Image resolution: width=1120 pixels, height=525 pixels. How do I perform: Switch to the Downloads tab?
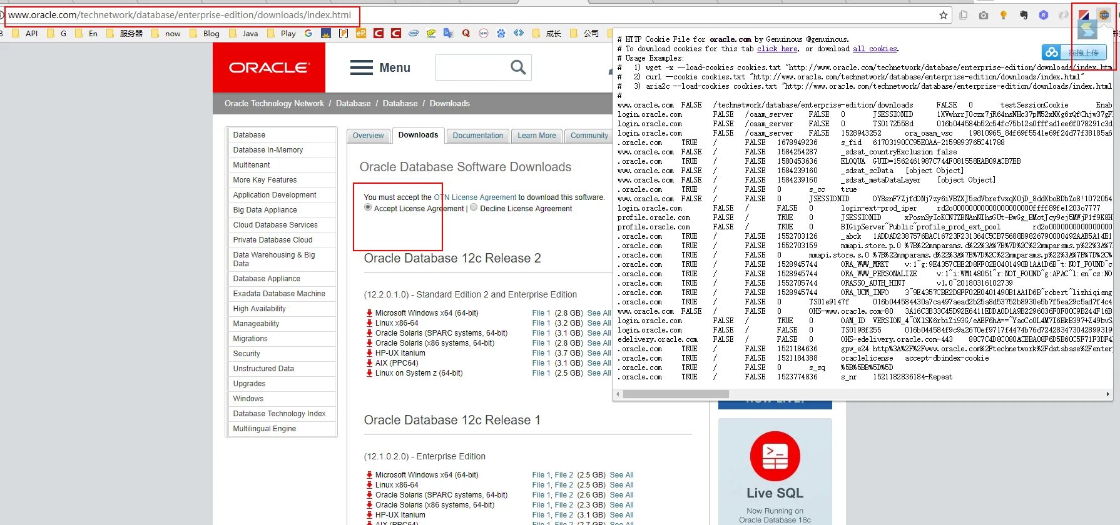[418, 135]
